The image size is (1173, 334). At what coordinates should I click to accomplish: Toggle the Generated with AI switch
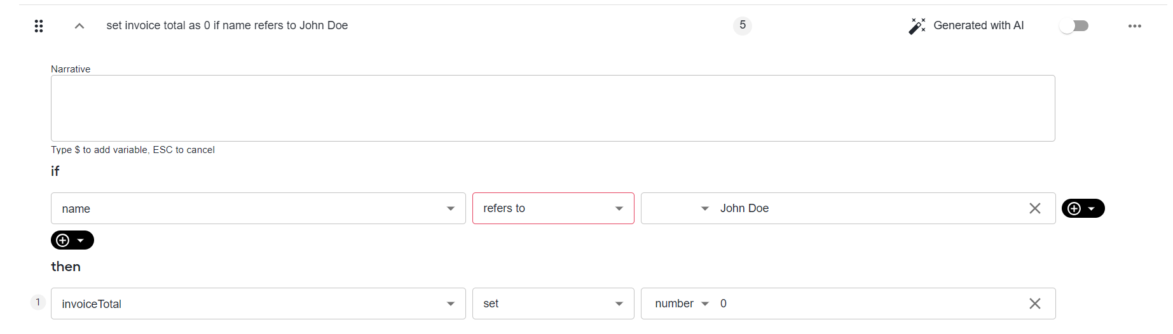1074,26
